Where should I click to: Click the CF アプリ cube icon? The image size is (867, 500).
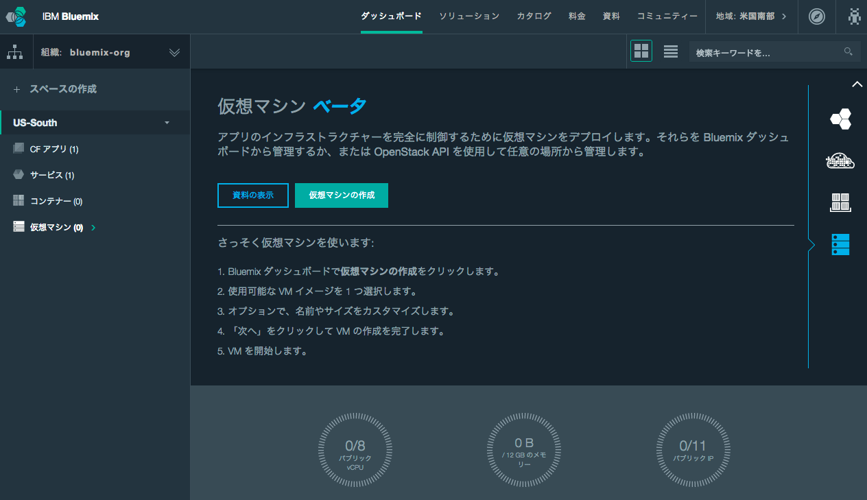point(19,148)
